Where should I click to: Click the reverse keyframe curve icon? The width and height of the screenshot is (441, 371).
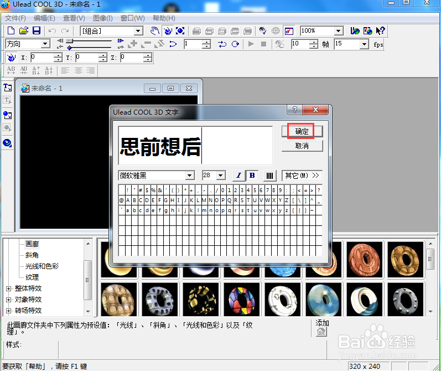point(173,44)
